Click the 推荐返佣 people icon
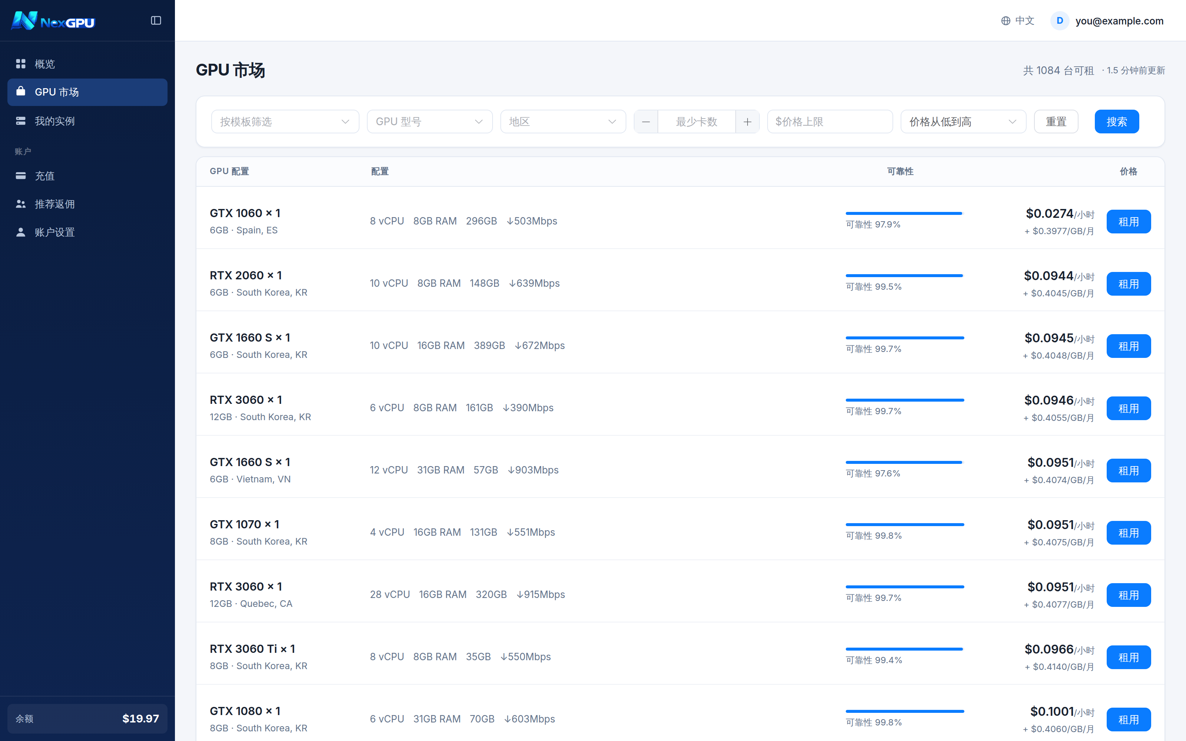Viewport: 1186px width, 741px height. 21,204
